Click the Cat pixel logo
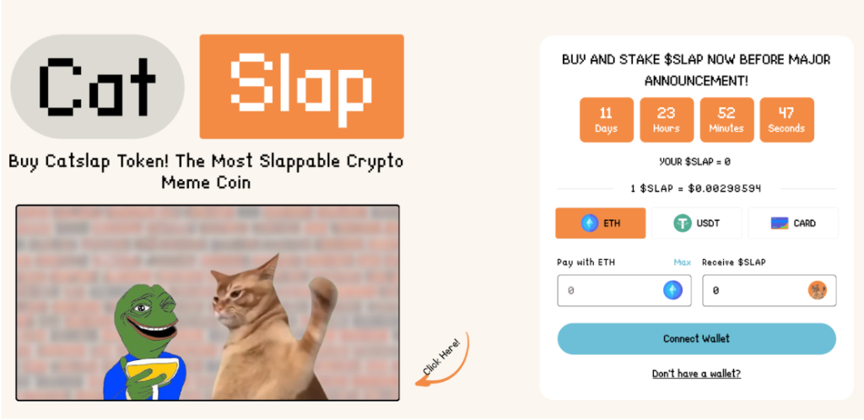864x420 pixels. 98,86
